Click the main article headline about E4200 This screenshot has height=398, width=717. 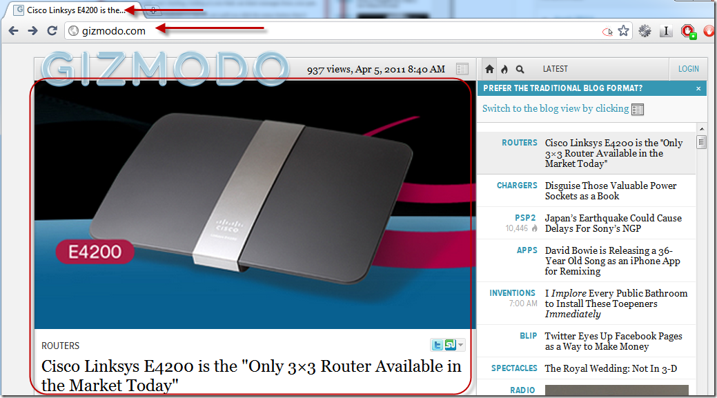point(251,376)
